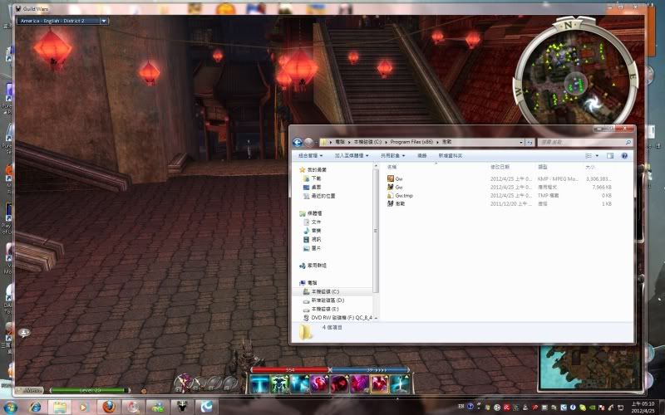Toggle the Explorer preview pane button
This screenshot has width=665, height=415.
coord(609,155)
